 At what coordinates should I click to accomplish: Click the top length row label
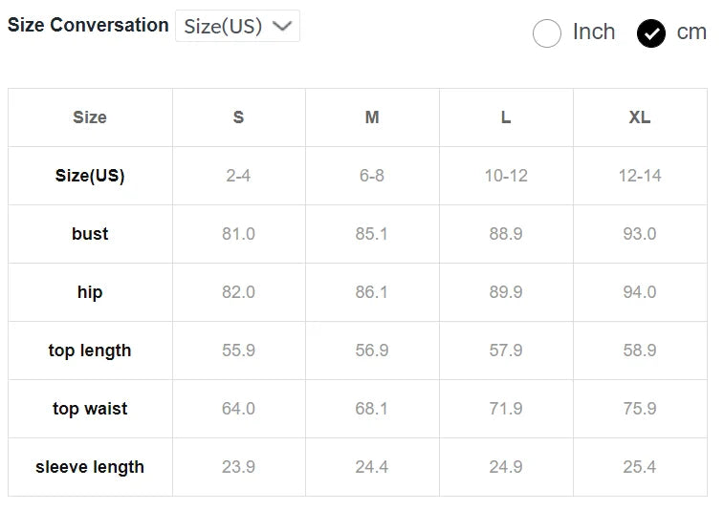(90, 351)
